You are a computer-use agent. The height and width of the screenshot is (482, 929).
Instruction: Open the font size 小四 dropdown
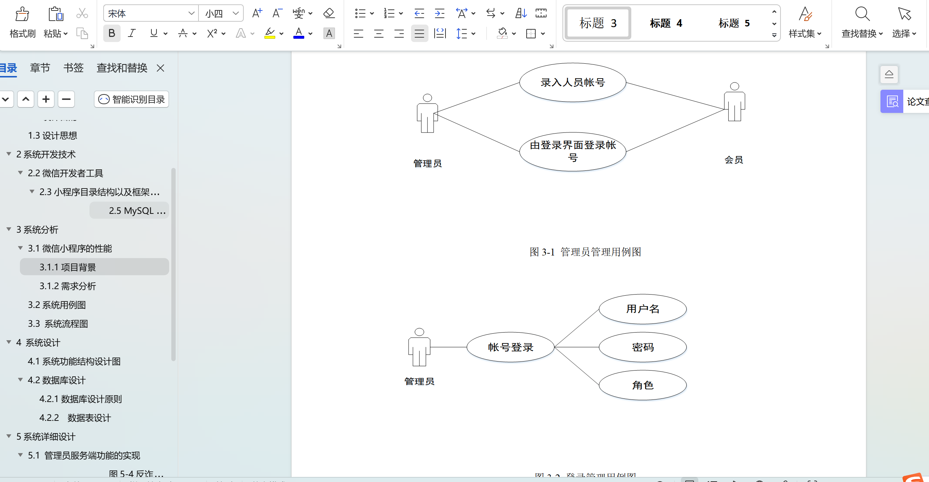[236, 13]
